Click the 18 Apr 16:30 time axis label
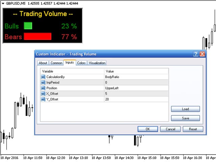The width and height of the screenshot is (216, 162). [192, 158]
